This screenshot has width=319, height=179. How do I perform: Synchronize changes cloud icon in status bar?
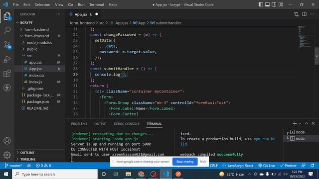pyautogui.click(x=29, y=166)
